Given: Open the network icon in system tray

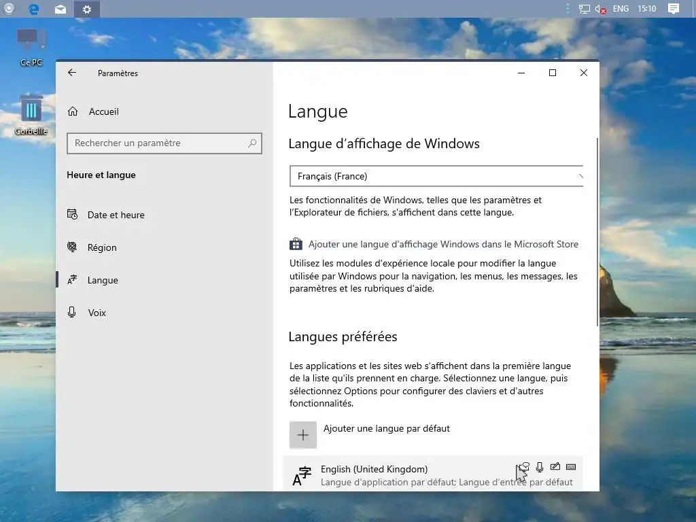Looking at the screenshot, I should click(x=584, y=9).
